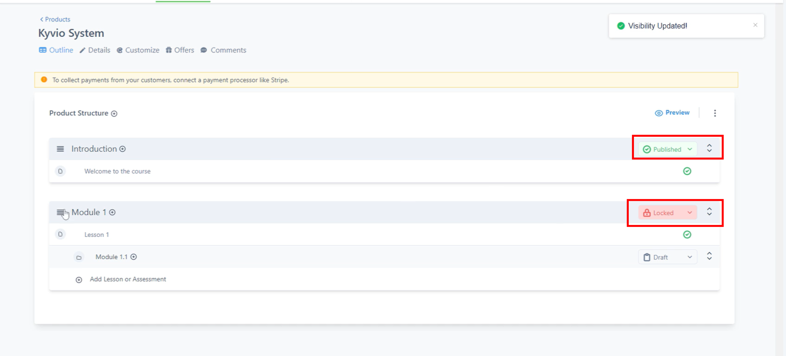The height and width of the screenshot is (356, 786).
Task: Click the plus icon beside Product Structure
Action: click(114, 113)
